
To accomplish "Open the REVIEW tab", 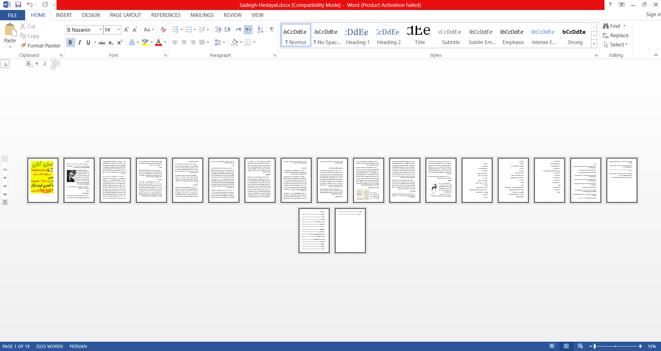I will click(x=233, y=15).
